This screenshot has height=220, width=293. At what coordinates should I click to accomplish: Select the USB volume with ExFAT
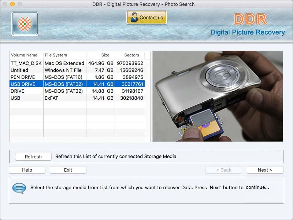pyautogui.click(x=77, y=98)
